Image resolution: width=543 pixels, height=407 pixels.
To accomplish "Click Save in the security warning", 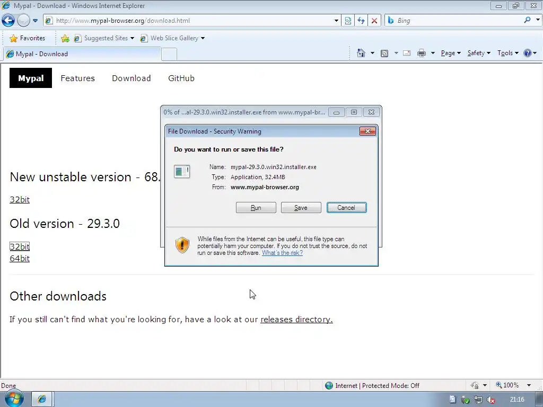I will pos(301,208).
